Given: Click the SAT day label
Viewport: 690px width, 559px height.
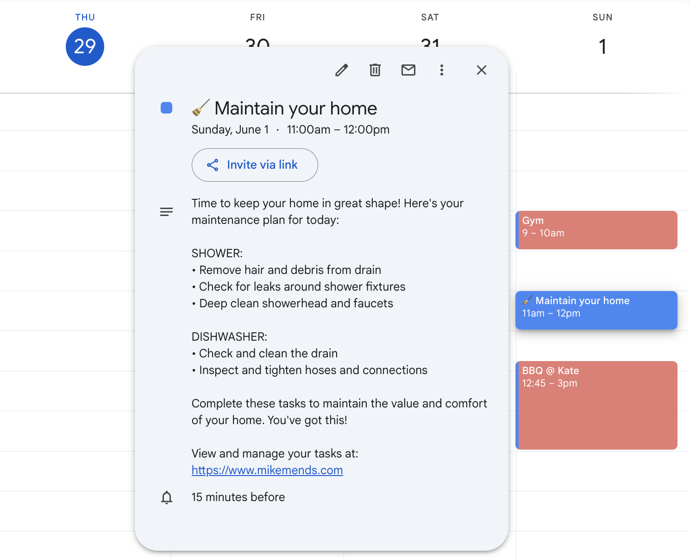Looking at the screenshot, I should click(x=430, y=18).
